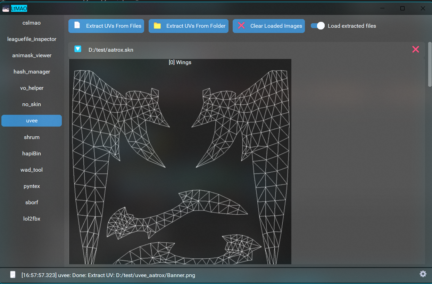
Task: Open the log via the status bar document icon
Action: coord(13,275)
